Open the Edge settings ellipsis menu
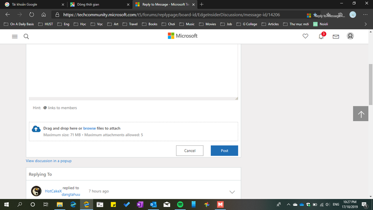 tap(365, 14)
